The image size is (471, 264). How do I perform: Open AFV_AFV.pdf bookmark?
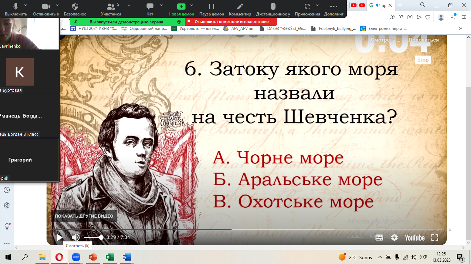pos(239,29)
